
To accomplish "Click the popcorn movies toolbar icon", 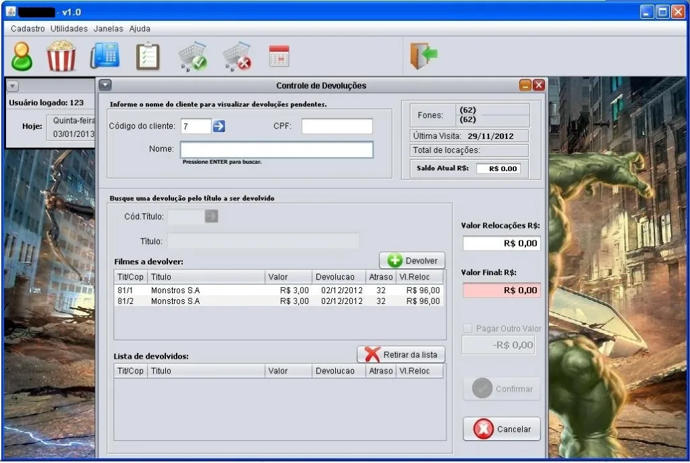I will click(61, 56).
